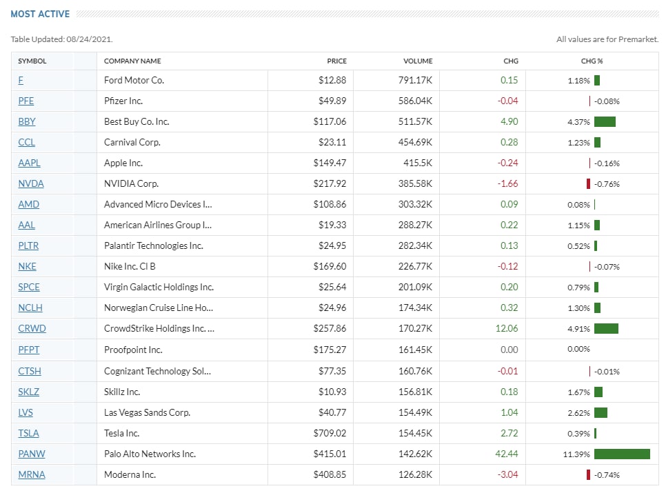Screen dimensions: 666x493
Task: Click the MOST ACTIVE section heading
Action: click(x=40, y=14)
